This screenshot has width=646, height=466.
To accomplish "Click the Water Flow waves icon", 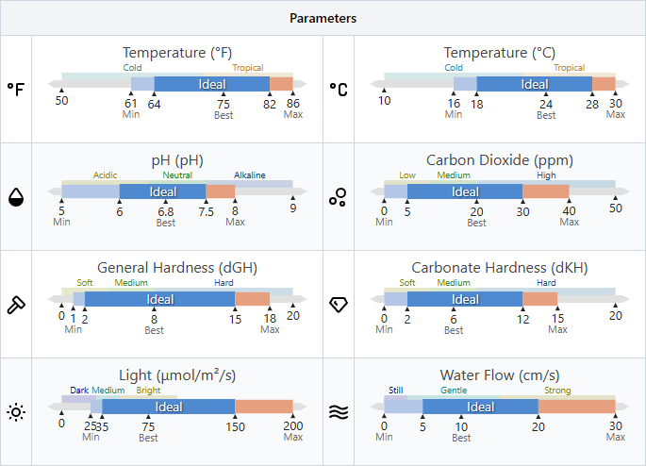I will 338,411.
